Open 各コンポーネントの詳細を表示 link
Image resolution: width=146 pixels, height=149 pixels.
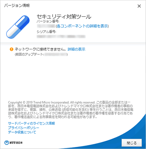pos(82,26)
